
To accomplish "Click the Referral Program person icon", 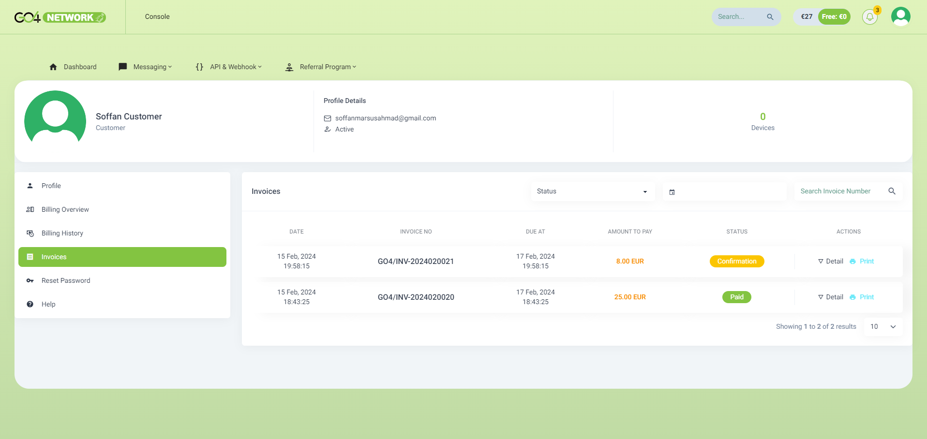I will tap(289, 67).
